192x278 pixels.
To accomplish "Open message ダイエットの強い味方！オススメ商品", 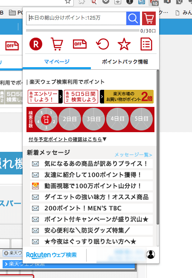I will tap(91, 197).
